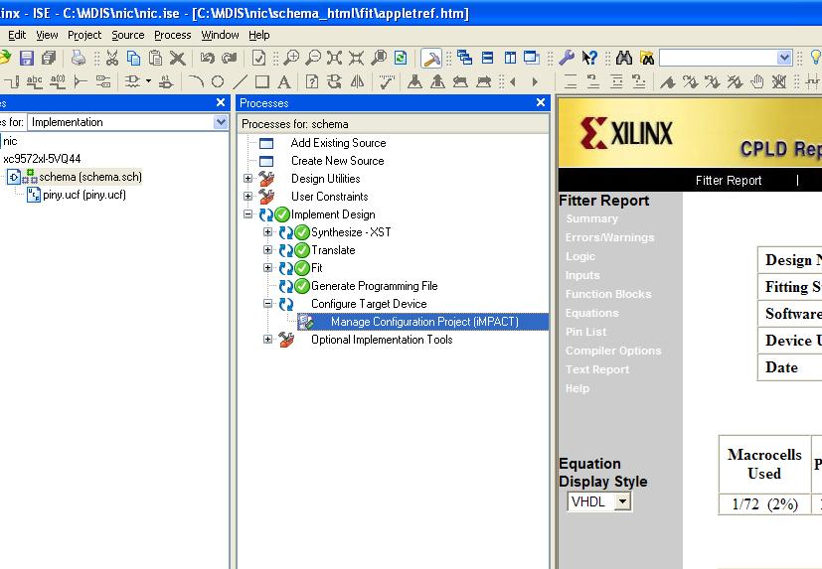Screen dimensions: 822x569
Task: Click the Zoom In magnifier icon
Action: 291,58
